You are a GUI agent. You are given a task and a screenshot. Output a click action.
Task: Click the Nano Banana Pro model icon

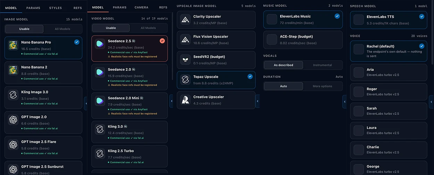(x=13, y=45)
